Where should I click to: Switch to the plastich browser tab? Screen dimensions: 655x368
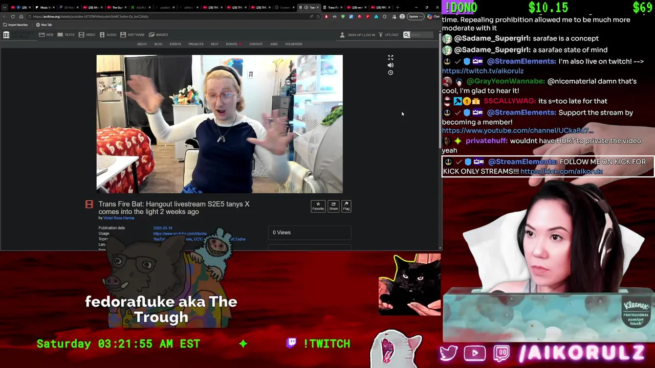tap(165, 7)
